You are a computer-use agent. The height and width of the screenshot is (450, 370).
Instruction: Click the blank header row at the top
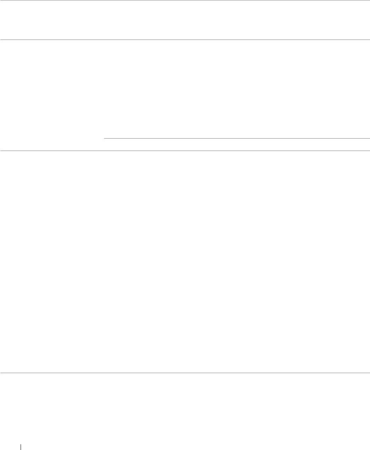pos(185,20)
